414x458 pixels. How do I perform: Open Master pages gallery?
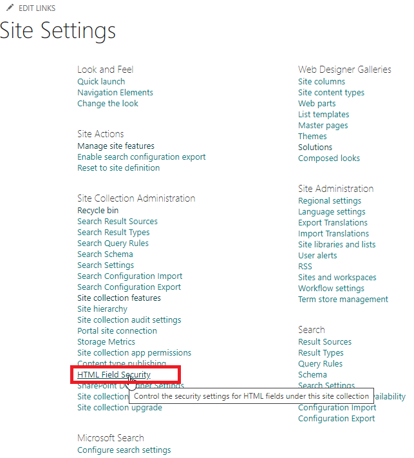(x=323, y=126)
